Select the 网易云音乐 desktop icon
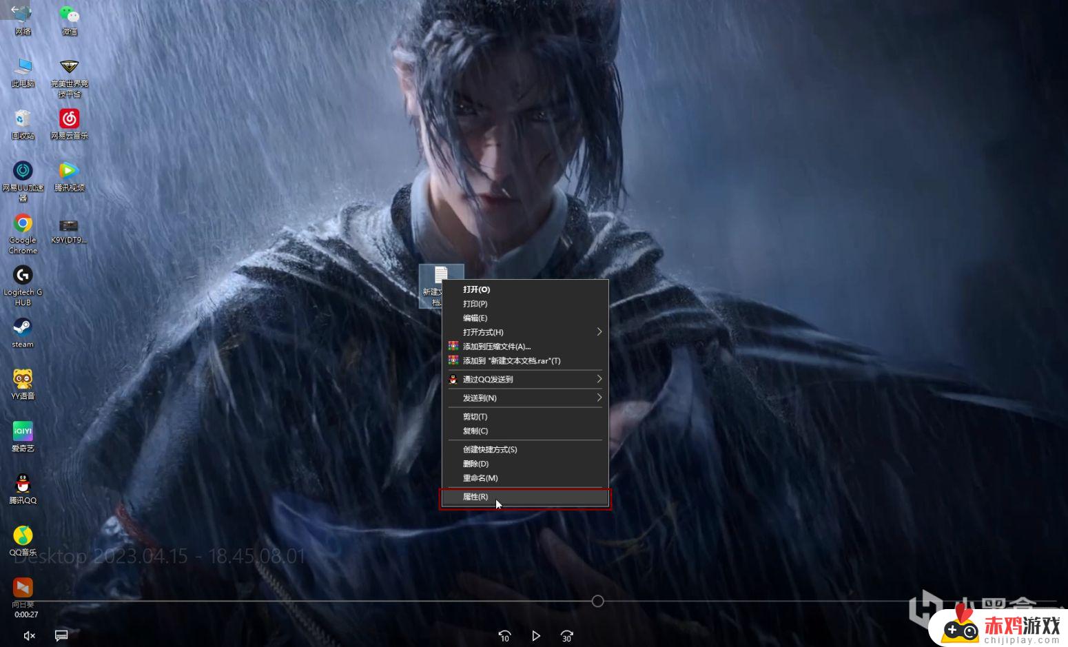This screenshot has height=647, width=1068. tap(69, 125)
